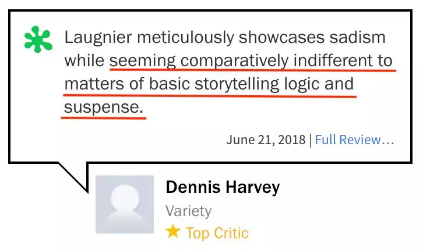
Task: Open the critic's avatar placeholder image
Action: pos(124,204)
